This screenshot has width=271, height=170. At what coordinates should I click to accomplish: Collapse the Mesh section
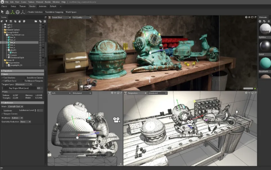tap(22, 74)
